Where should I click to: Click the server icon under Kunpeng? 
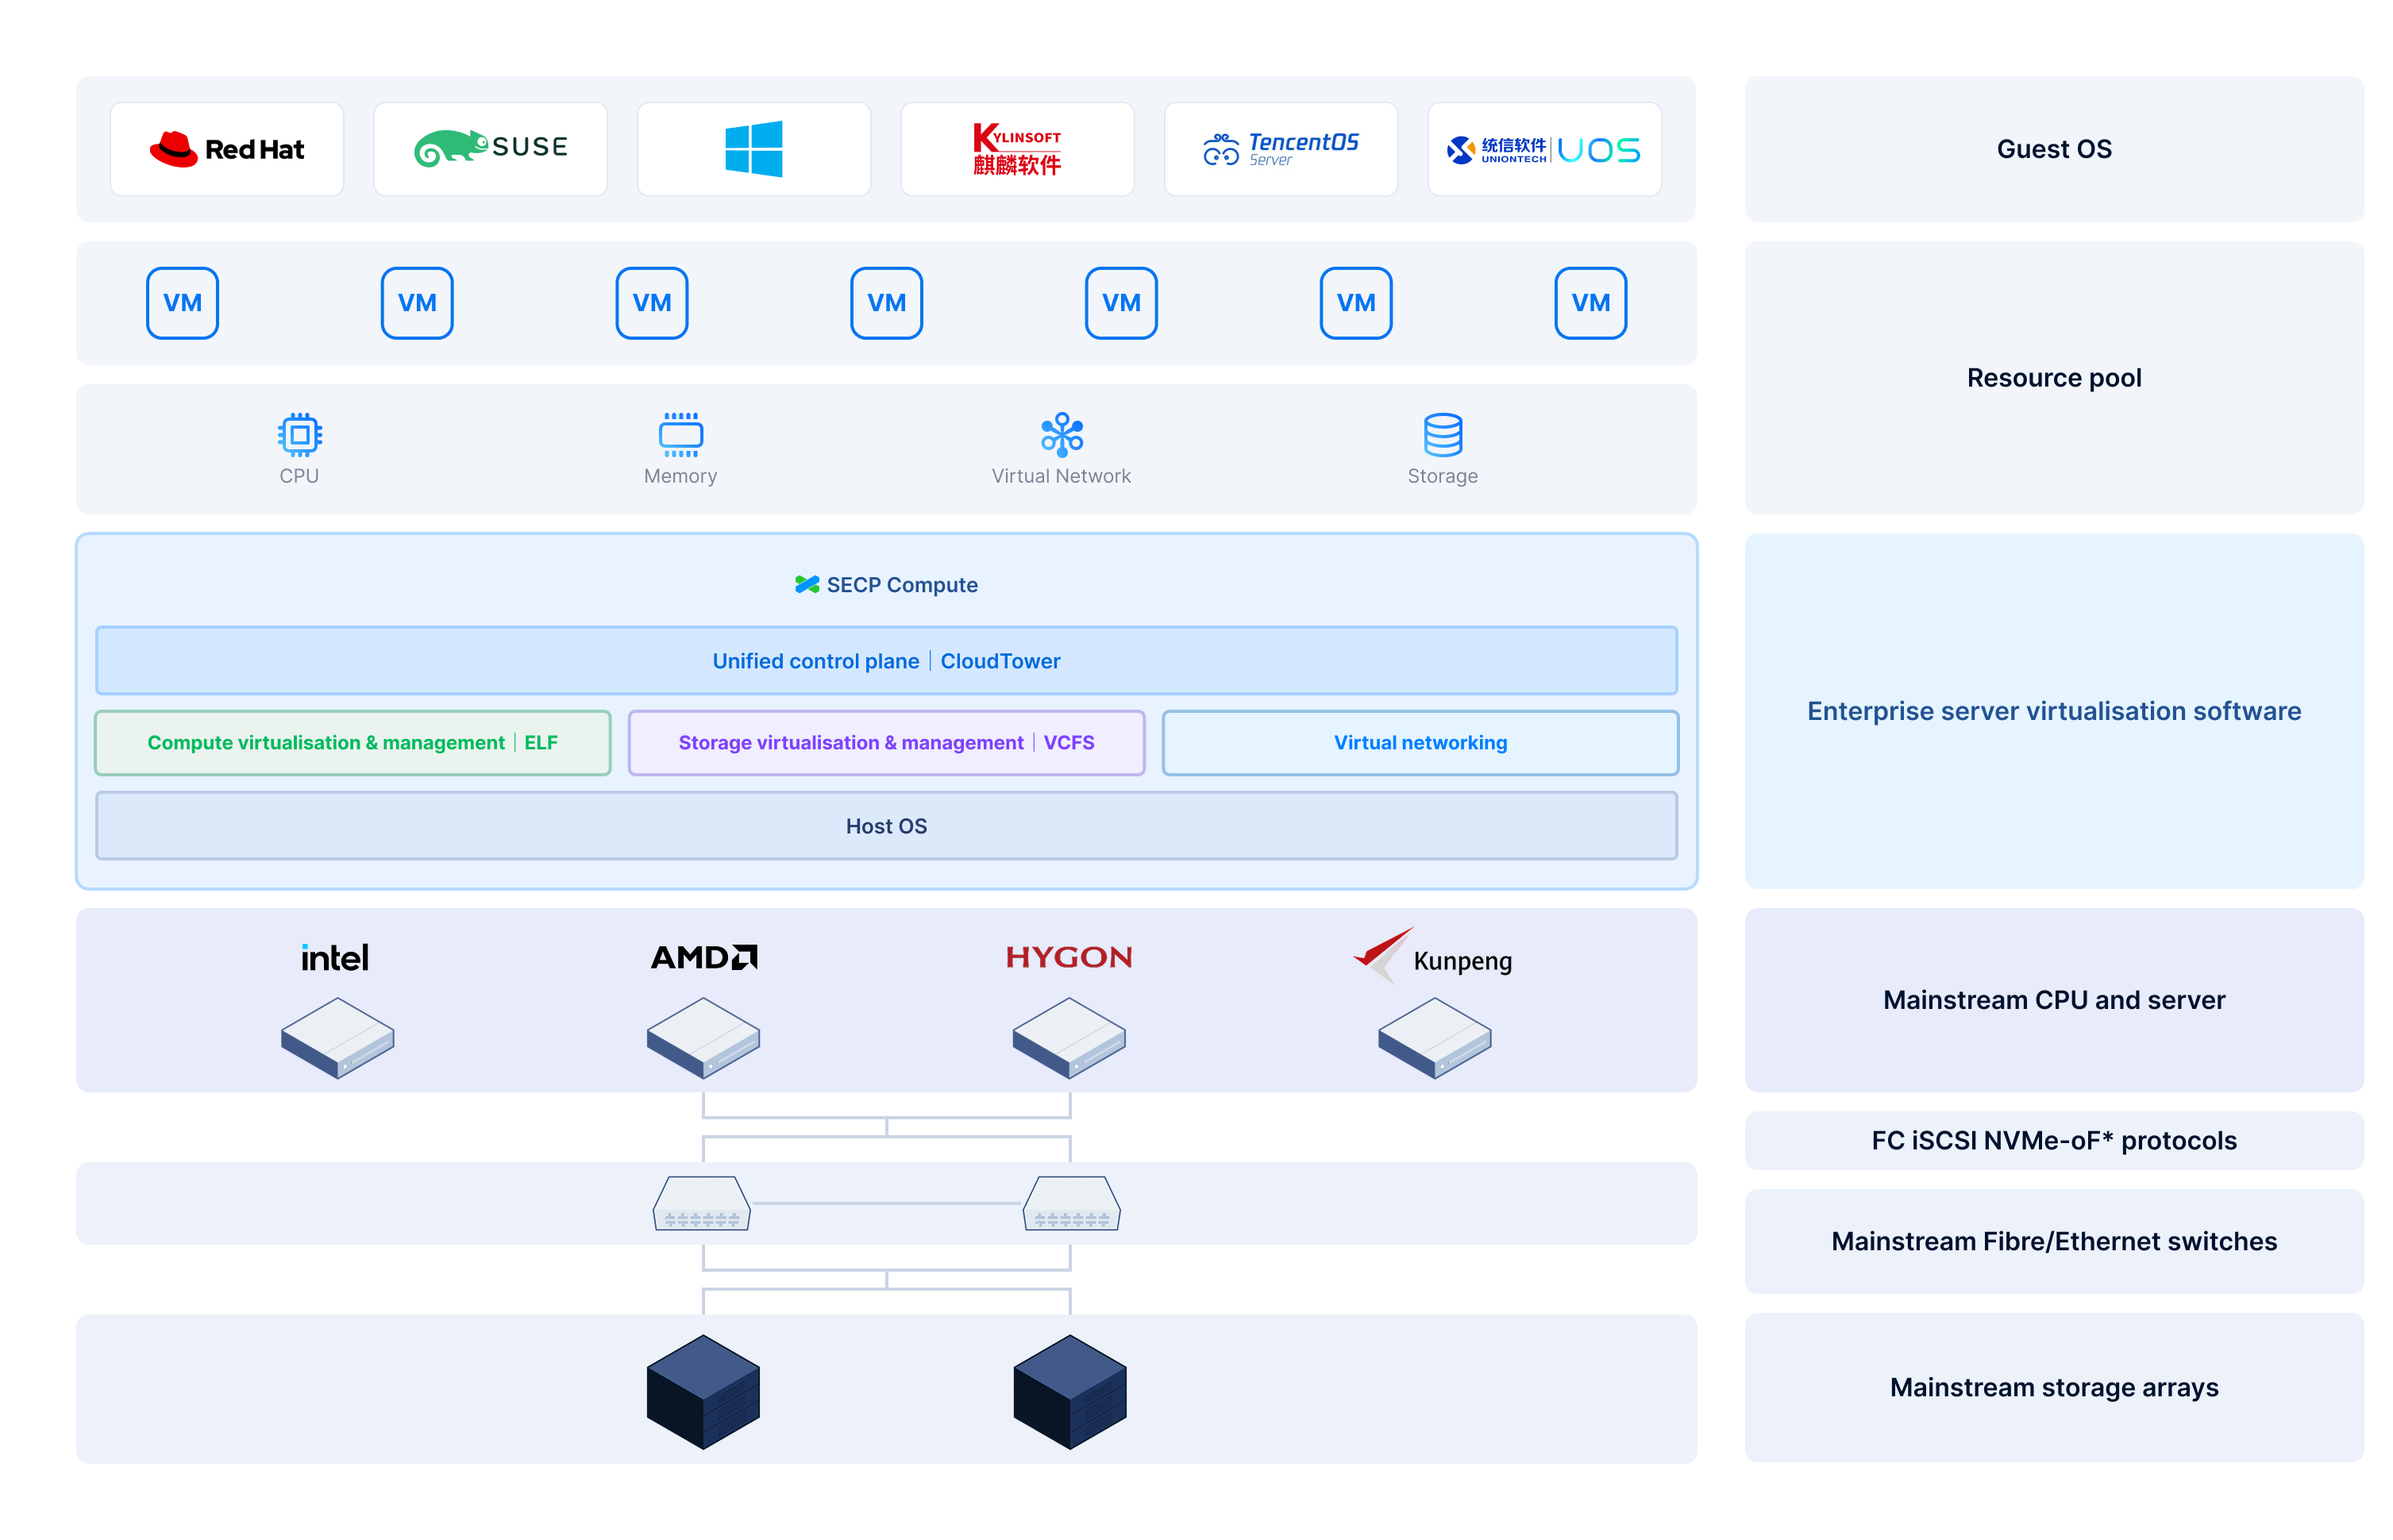tap(1434, 1037)
